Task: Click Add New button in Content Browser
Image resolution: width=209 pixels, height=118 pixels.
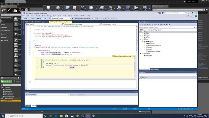Action: 6,81
